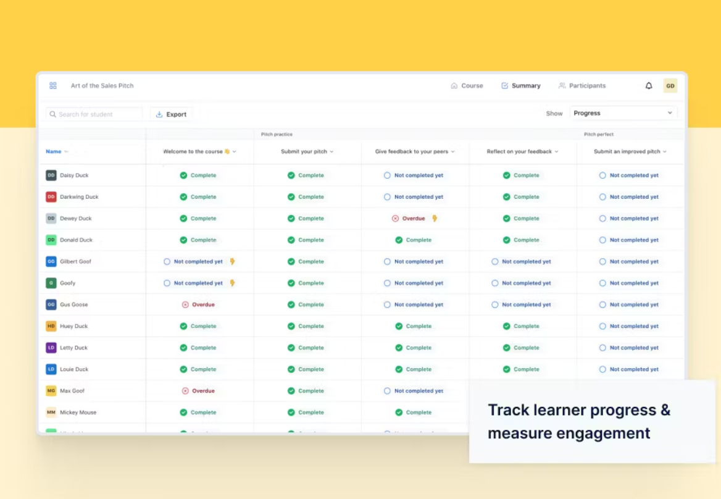Click the Export button

point(171,114)
